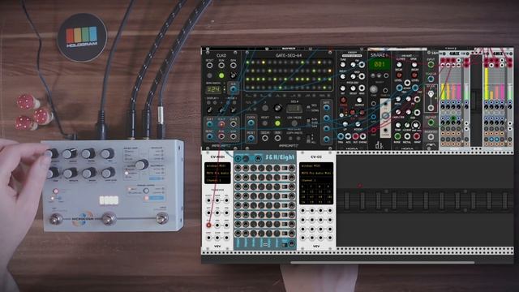Open the CV-MIDI device dropdown showing MOTU Pro Audio
Viewport: 519px width, 292px height.
tap(217, 173)
